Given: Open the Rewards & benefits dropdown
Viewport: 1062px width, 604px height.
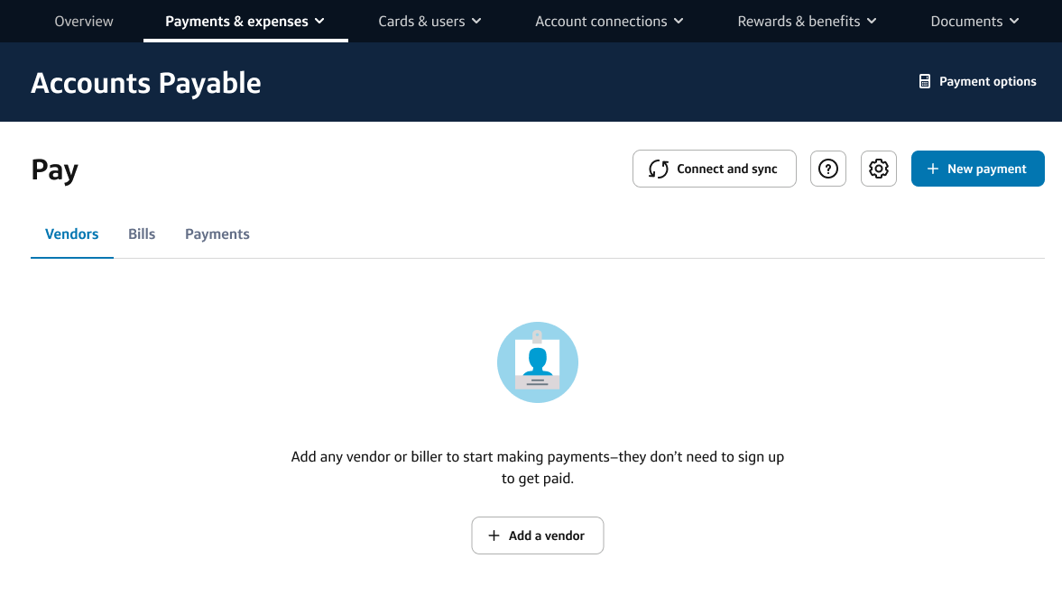Looking at the screenshot, I should pos(807,22).
